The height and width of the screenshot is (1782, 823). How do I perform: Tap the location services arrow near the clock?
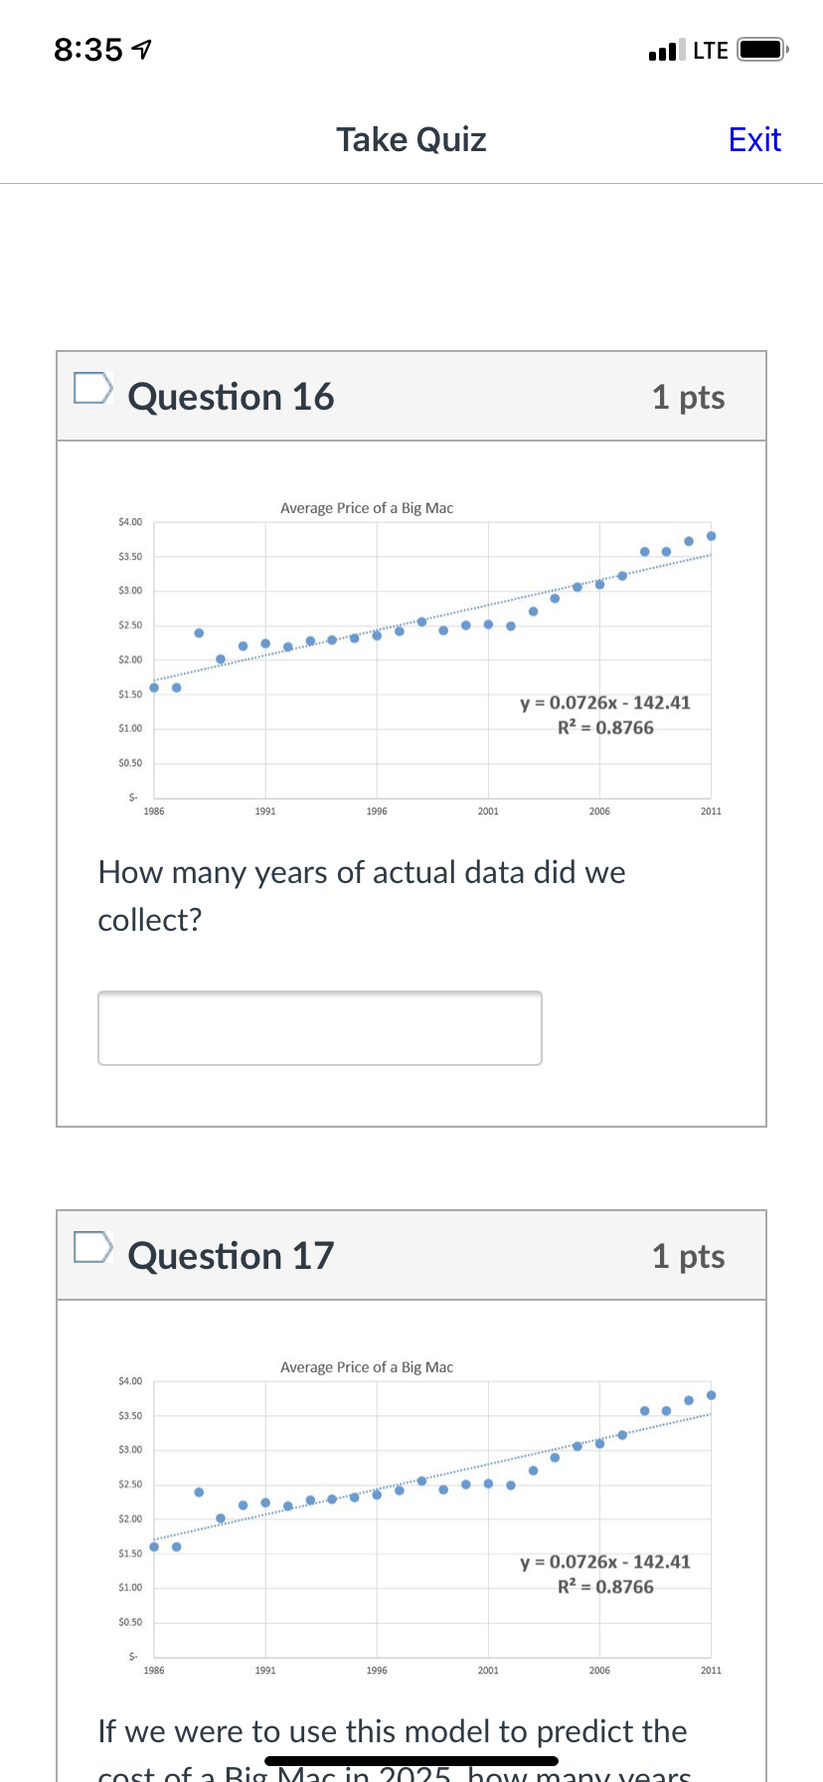point(139,48)
